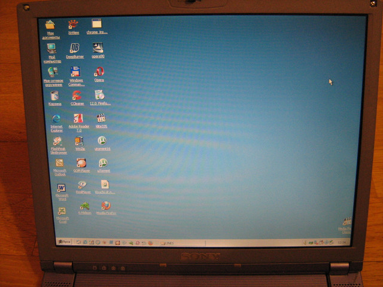The width and height of the screenshot is (383, 287).
Task: Launch Firefox from the quick launch bar
Action: pyautogui.click(x=151, y=243)
